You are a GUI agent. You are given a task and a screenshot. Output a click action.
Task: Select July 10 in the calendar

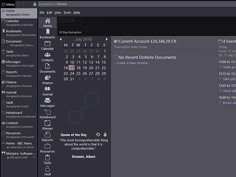click(x=72, y=62)
